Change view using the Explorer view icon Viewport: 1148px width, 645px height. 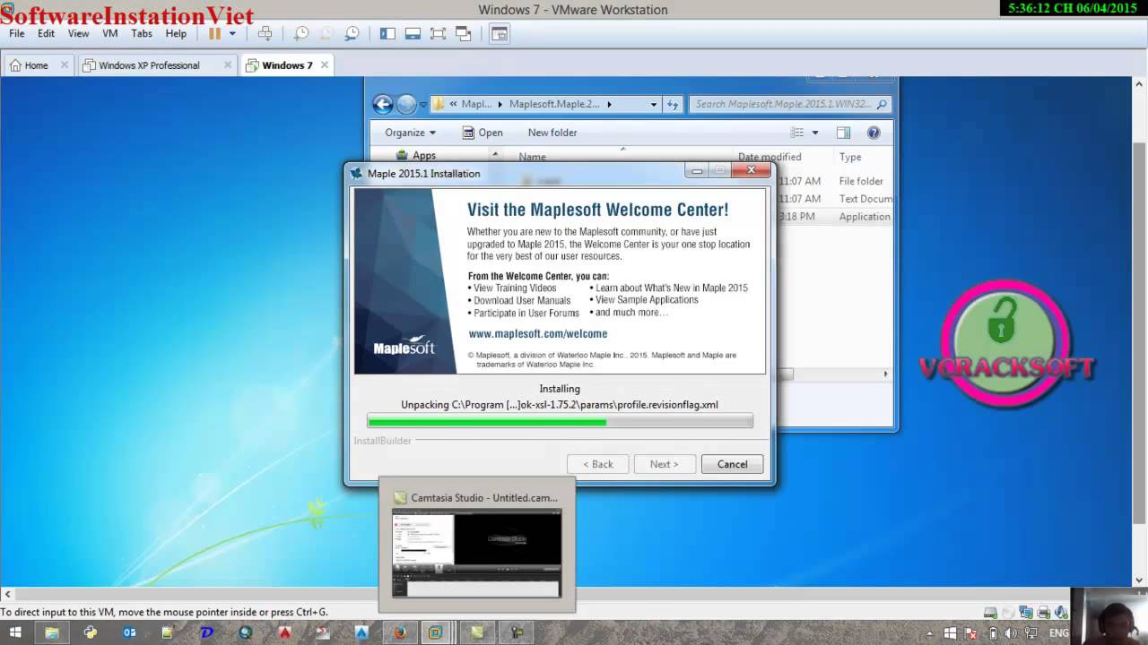coord(796,133)
